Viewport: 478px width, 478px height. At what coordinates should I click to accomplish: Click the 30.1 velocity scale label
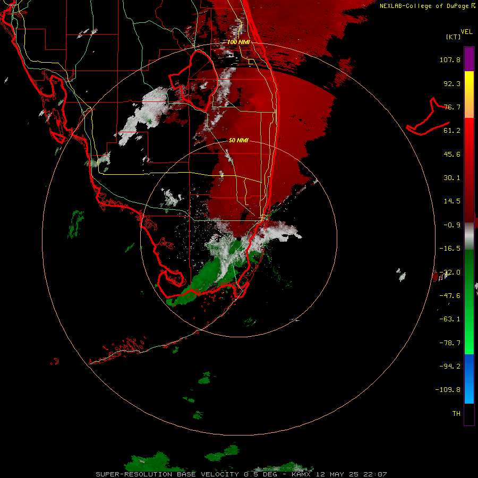point(452,178)
